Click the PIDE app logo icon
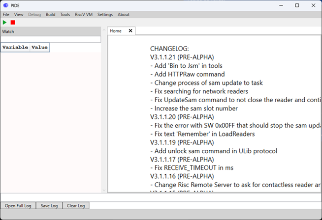 [x=5, y=5]
